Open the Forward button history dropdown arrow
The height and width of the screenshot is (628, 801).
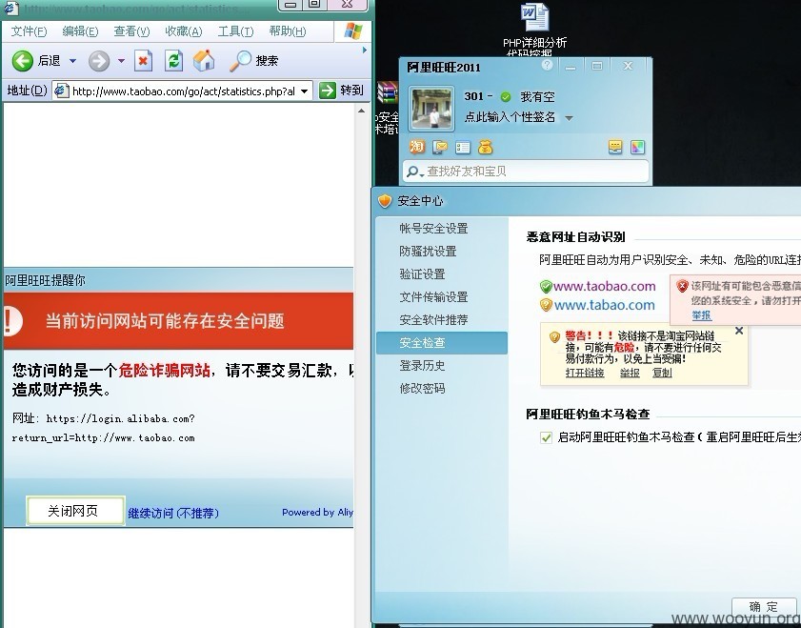tap(121, 61)
